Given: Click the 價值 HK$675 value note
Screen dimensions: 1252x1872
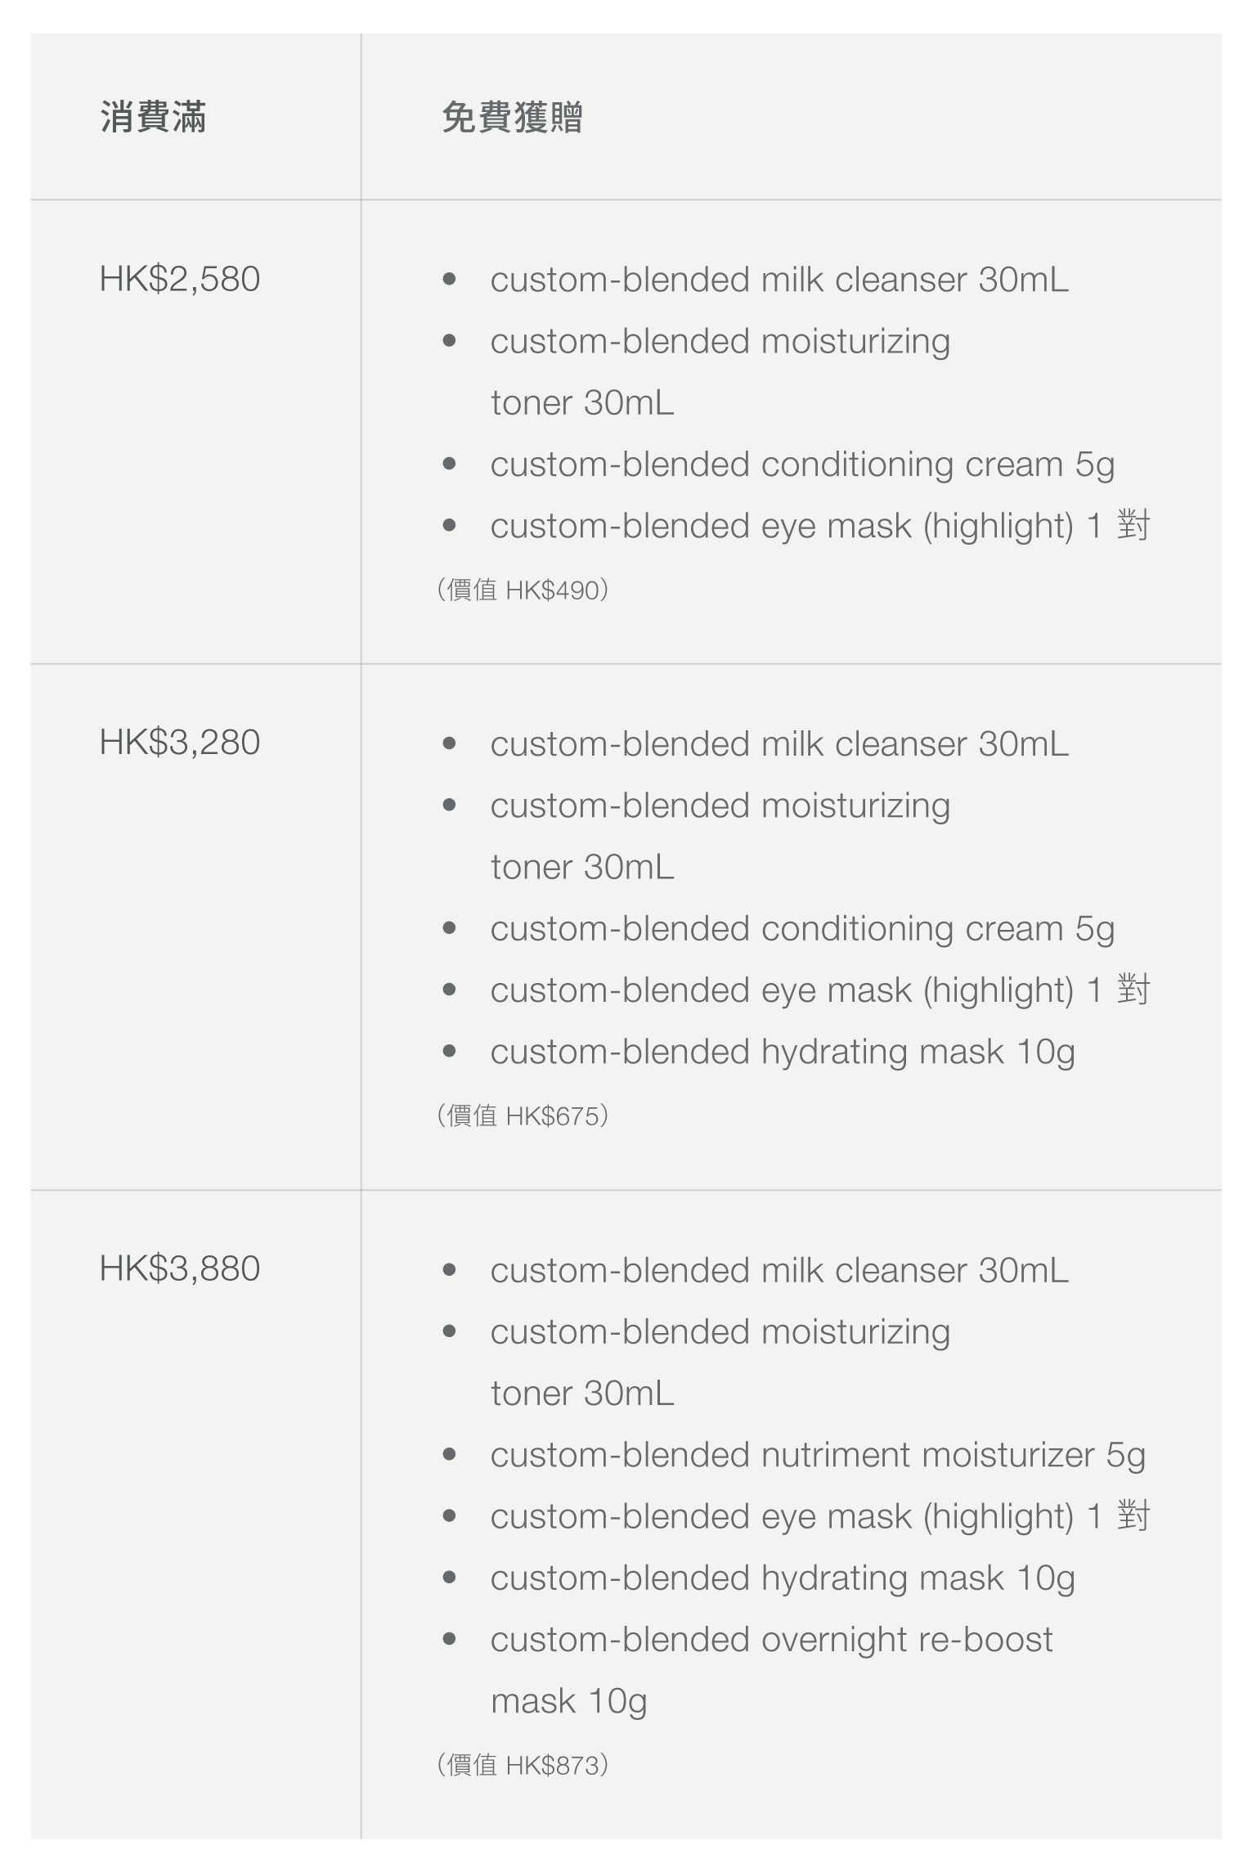Looking at the screenshot, I should tap(523, 1116).
